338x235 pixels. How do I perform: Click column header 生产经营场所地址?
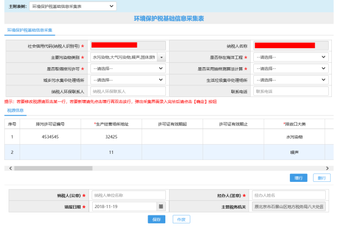click(x=111, y=124)
